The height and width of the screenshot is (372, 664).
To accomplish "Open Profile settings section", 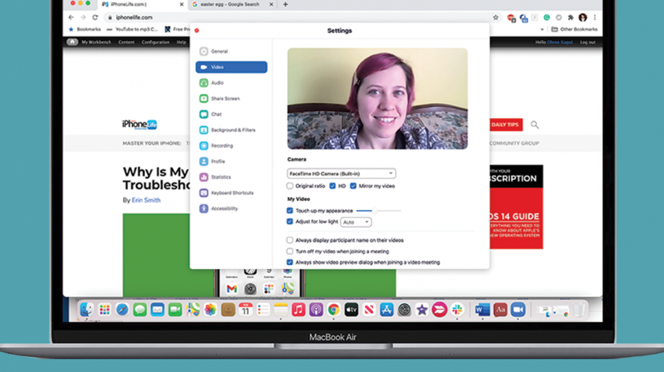I will pyautogui.click(x=231, y=161).
